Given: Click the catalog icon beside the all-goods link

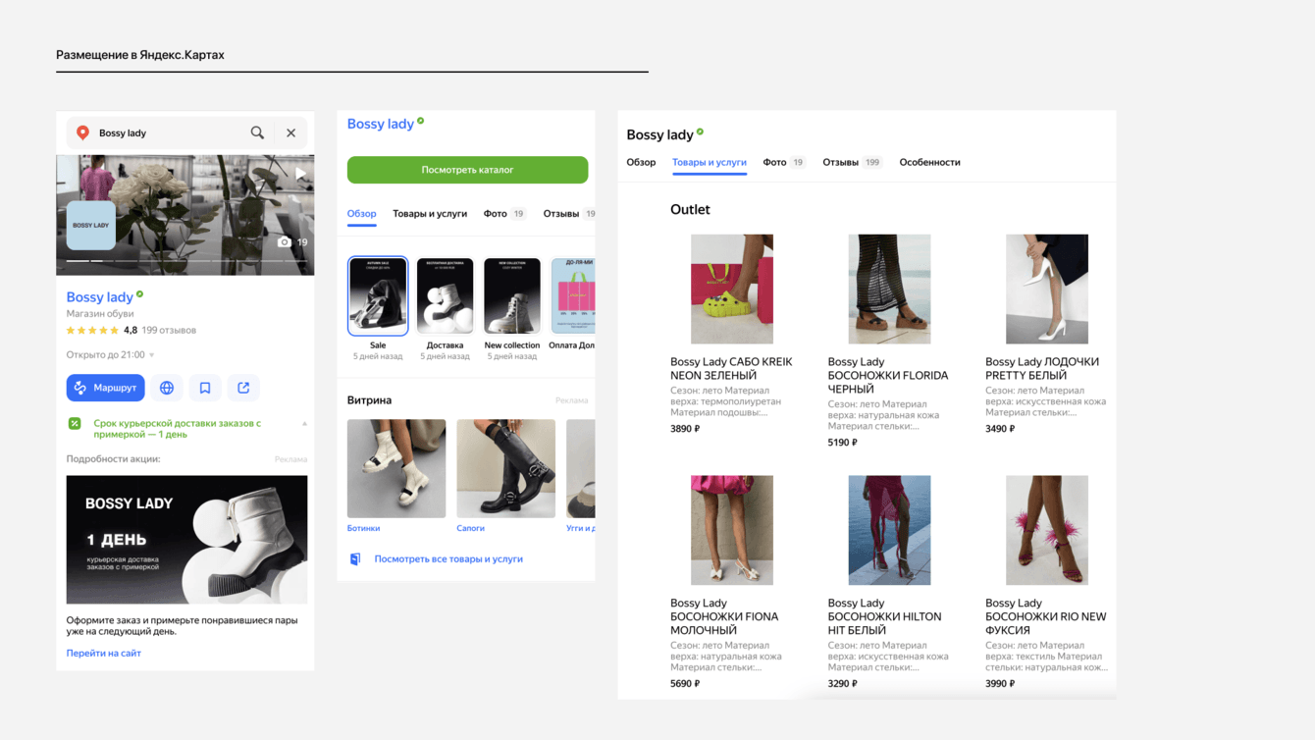Looking at the screenshot, I should pos(355,559).
